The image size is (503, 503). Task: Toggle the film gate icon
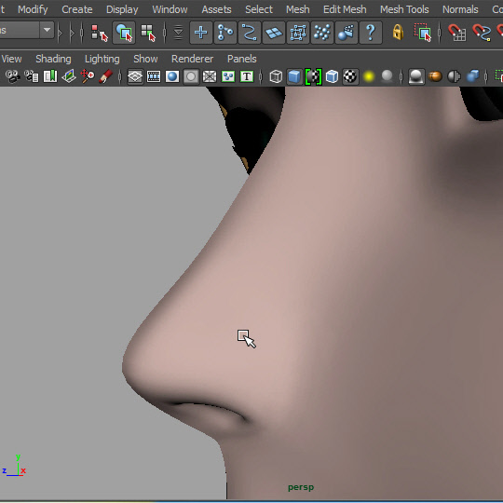coord(154,76)
